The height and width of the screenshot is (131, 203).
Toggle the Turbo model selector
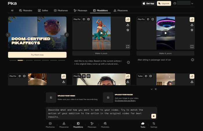tap(143, 125)
